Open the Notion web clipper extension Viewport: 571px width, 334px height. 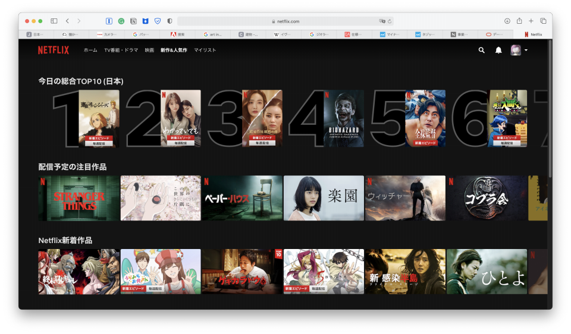(134, 21)
